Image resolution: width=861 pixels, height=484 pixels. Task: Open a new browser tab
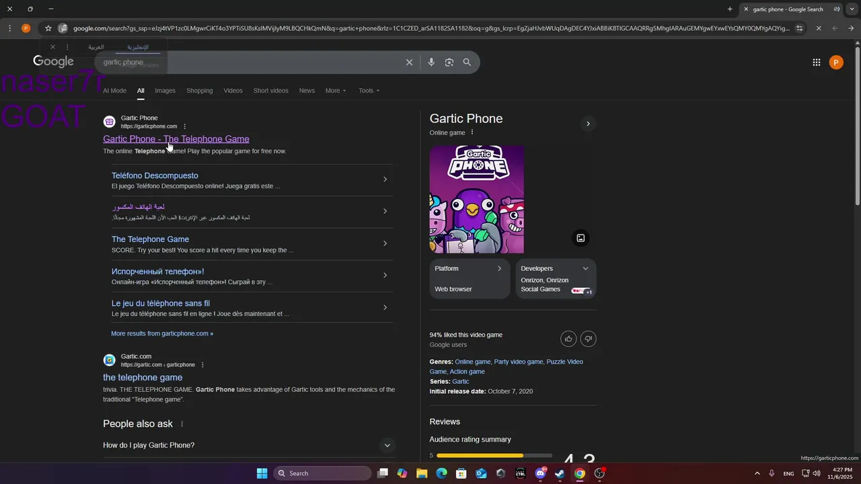tap(730, 9)
